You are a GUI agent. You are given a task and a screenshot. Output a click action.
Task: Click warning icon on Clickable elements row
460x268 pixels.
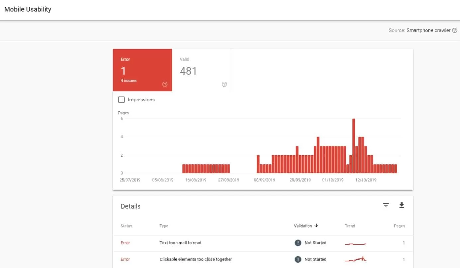(x=298, y=259)
